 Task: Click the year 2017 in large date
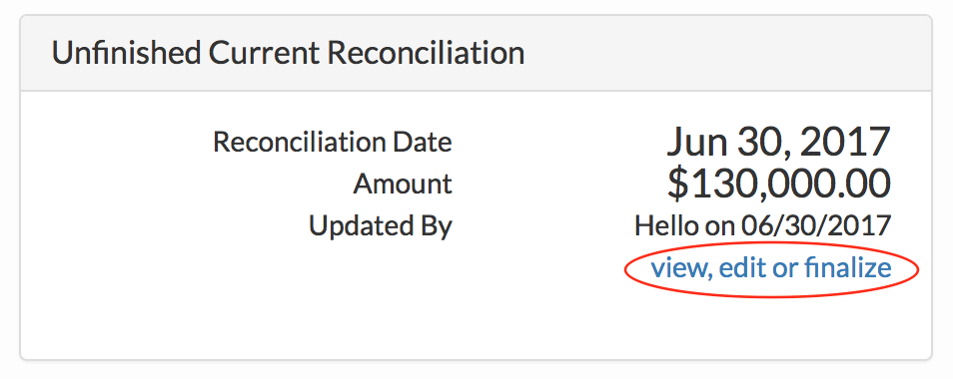pyautogui.click(x=845, y=142)
